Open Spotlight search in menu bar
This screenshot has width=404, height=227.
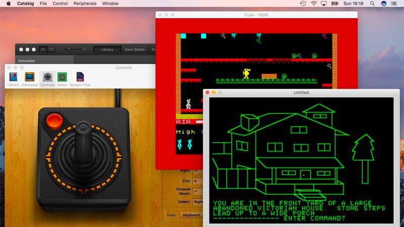point(372,4)
